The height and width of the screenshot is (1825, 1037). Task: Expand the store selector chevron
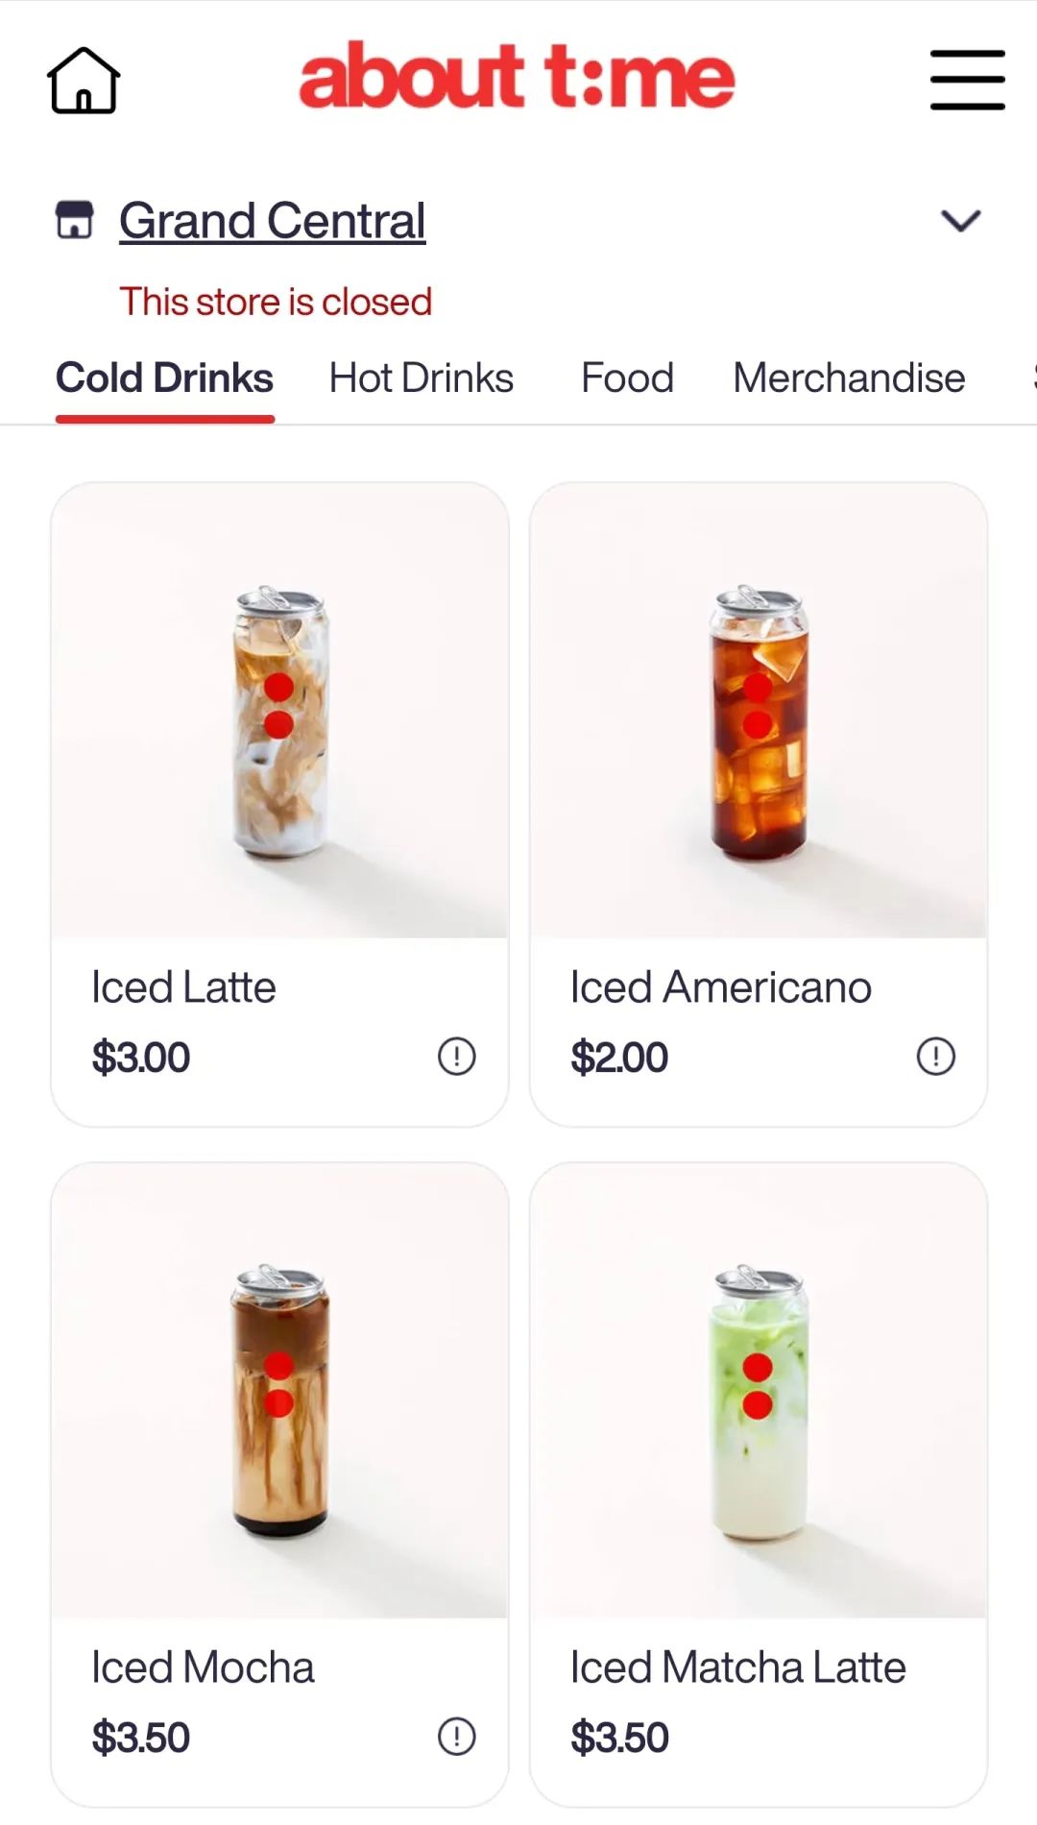960,221
